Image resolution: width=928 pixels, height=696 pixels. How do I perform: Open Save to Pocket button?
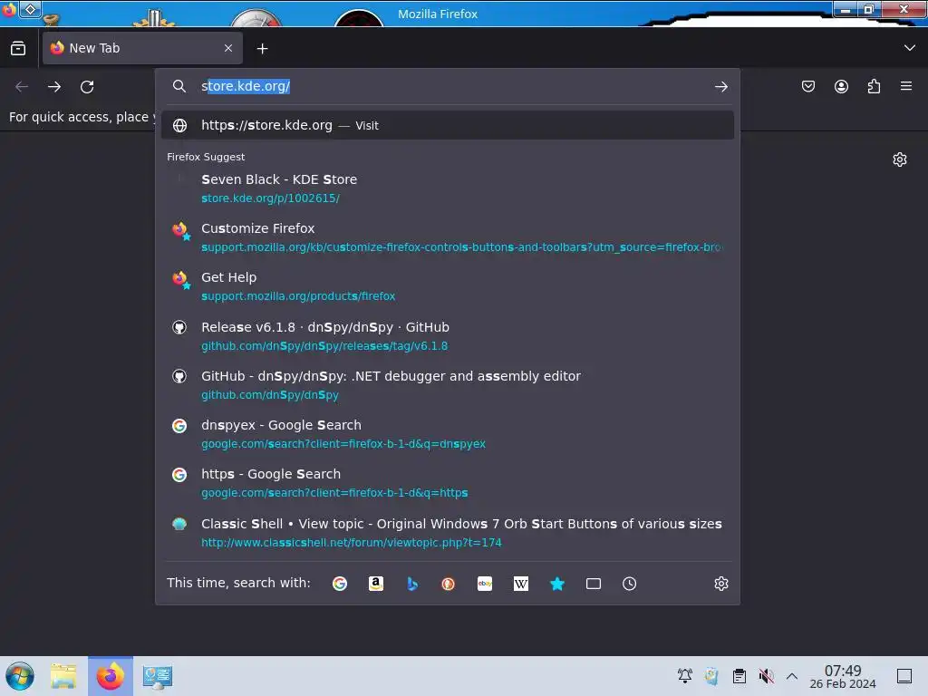click(x=807, y=86)
